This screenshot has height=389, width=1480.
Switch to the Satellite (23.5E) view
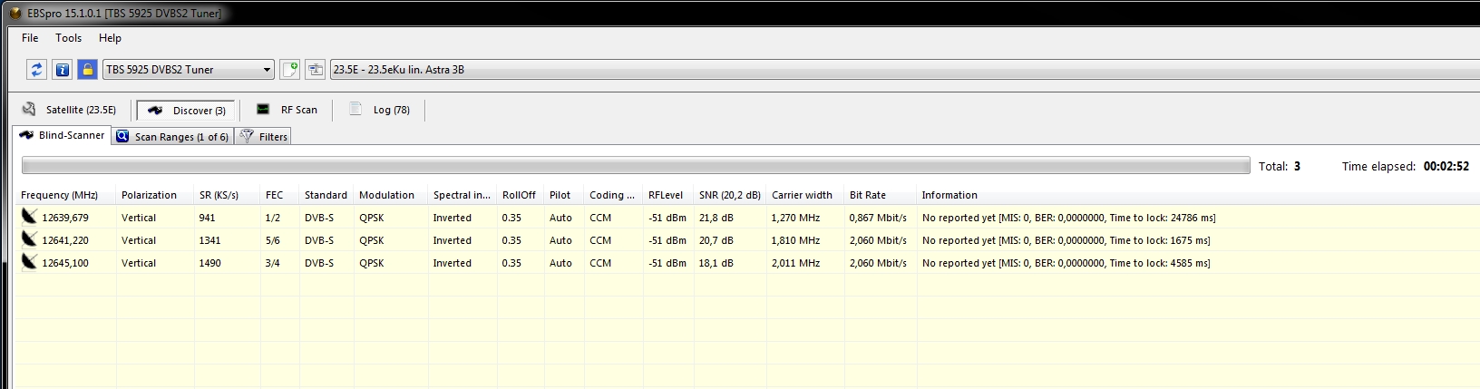70,110
